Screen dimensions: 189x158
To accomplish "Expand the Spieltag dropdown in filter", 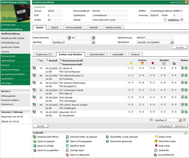I will tap(93, 42).
